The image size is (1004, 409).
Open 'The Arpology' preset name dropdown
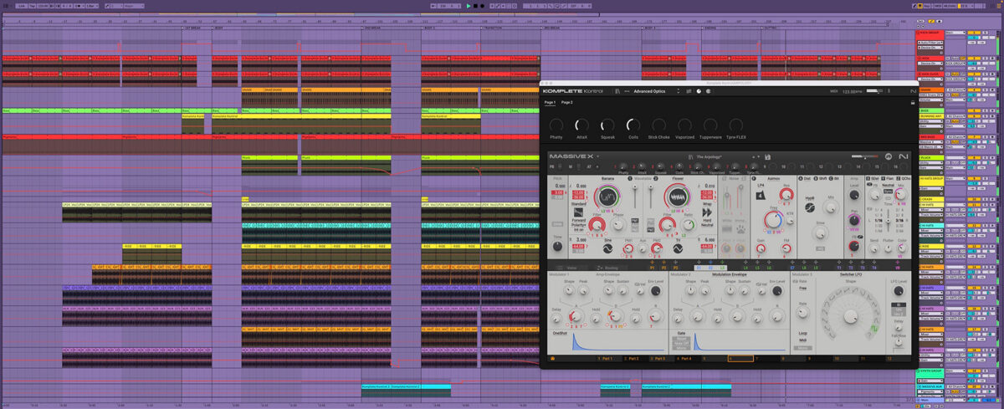[x=709, y=157]
